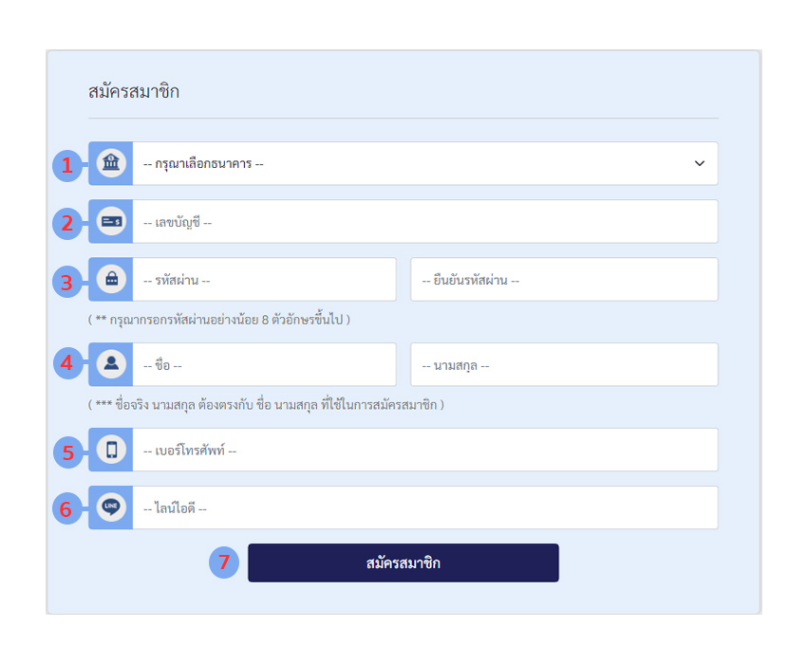Focus the LINE ID field
The image size is (807, 664).
(425, 507)
